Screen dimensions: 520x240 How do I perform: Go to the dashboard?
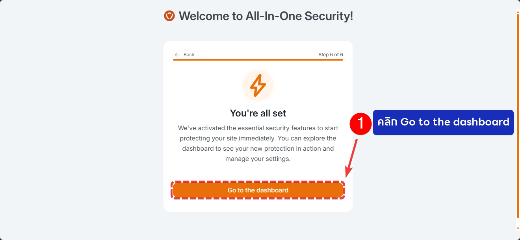pyautogui.click(x=258, y=190)
